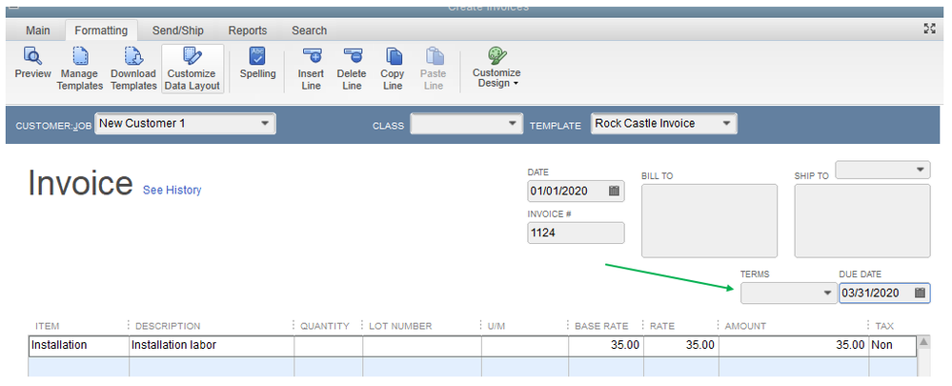Open the Send/Ship tab
Screen dimensions: 952x386
(178, 30)
